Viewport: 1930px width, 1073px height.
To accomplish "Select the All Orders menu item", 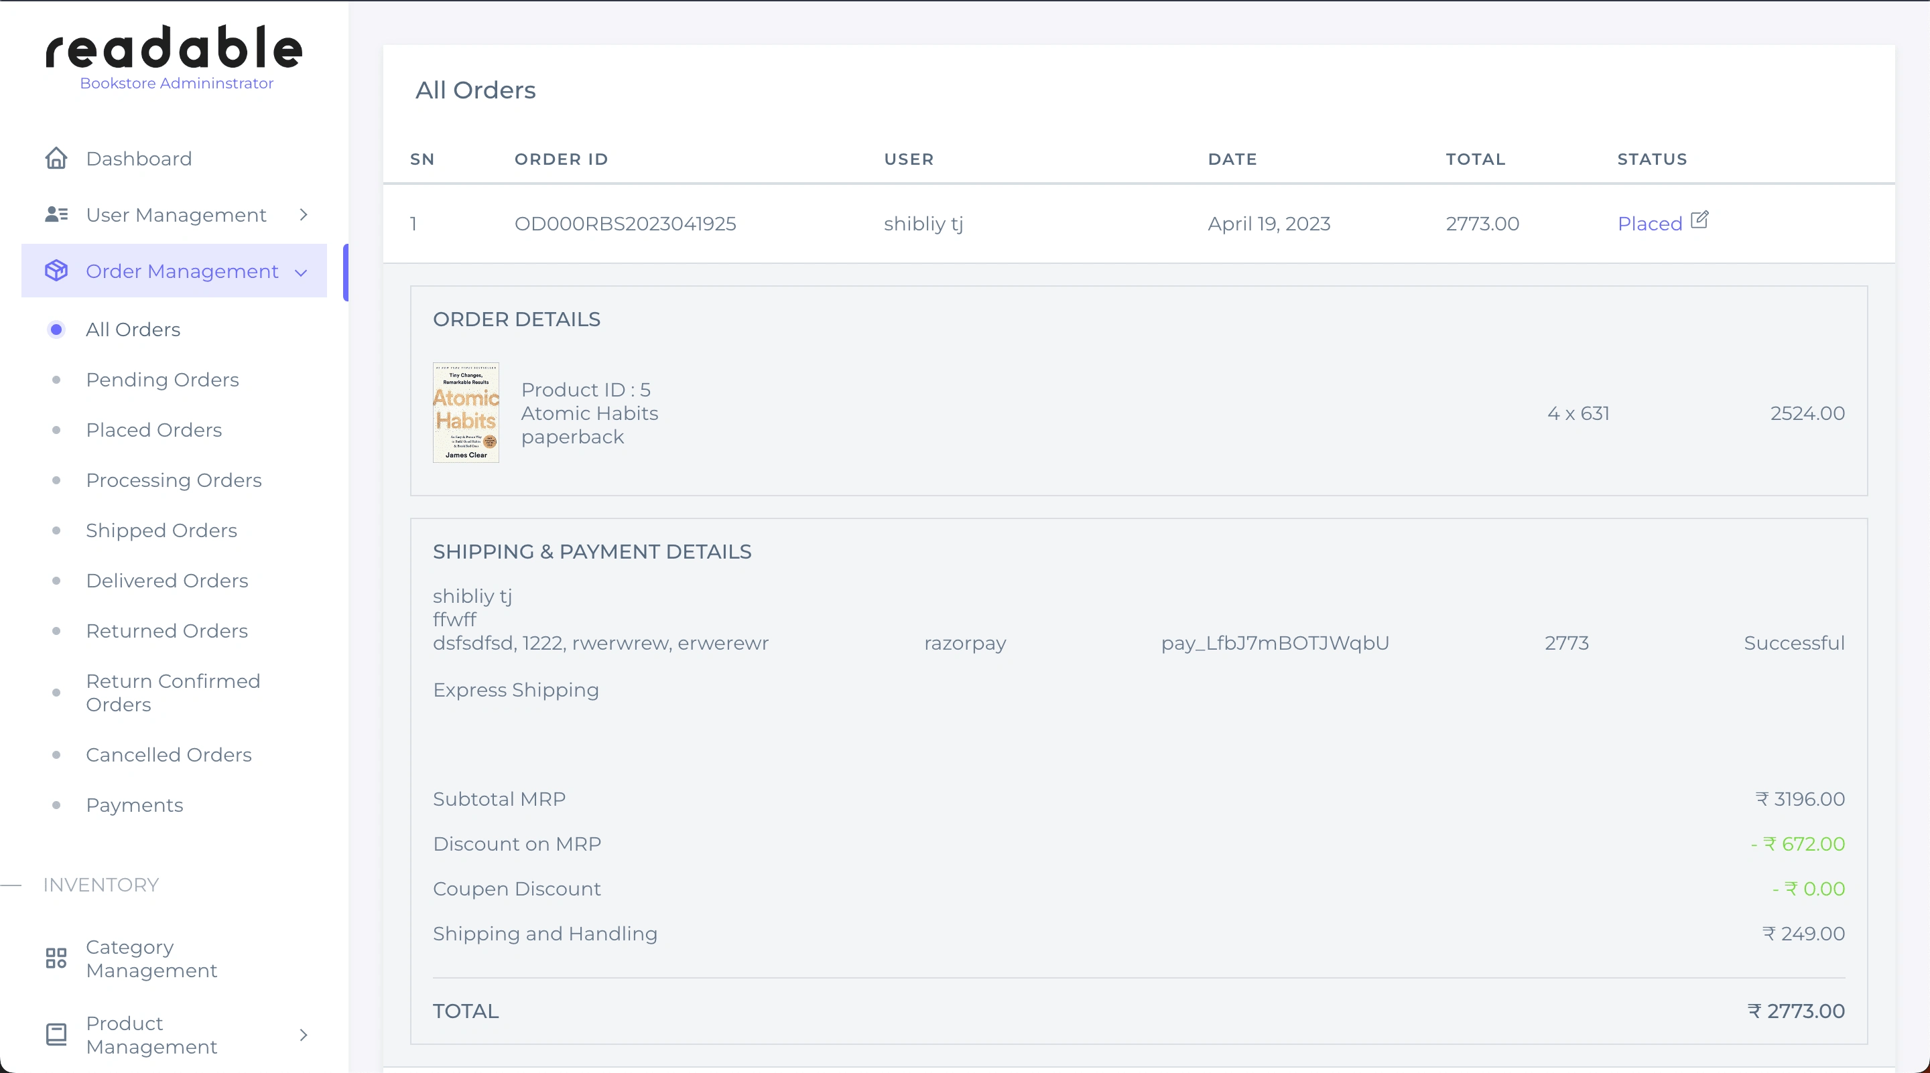I will coord(133,329).
